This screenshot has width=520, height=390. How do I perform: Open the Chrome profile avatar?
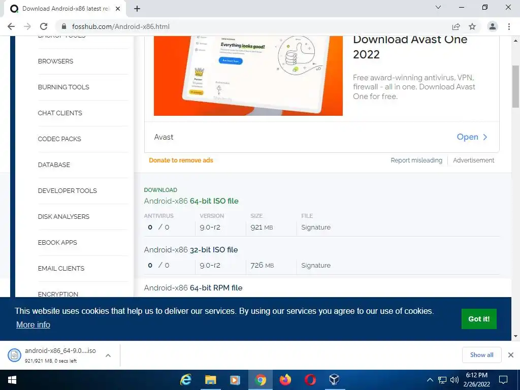pyautogui.click(x=493, y=26)
